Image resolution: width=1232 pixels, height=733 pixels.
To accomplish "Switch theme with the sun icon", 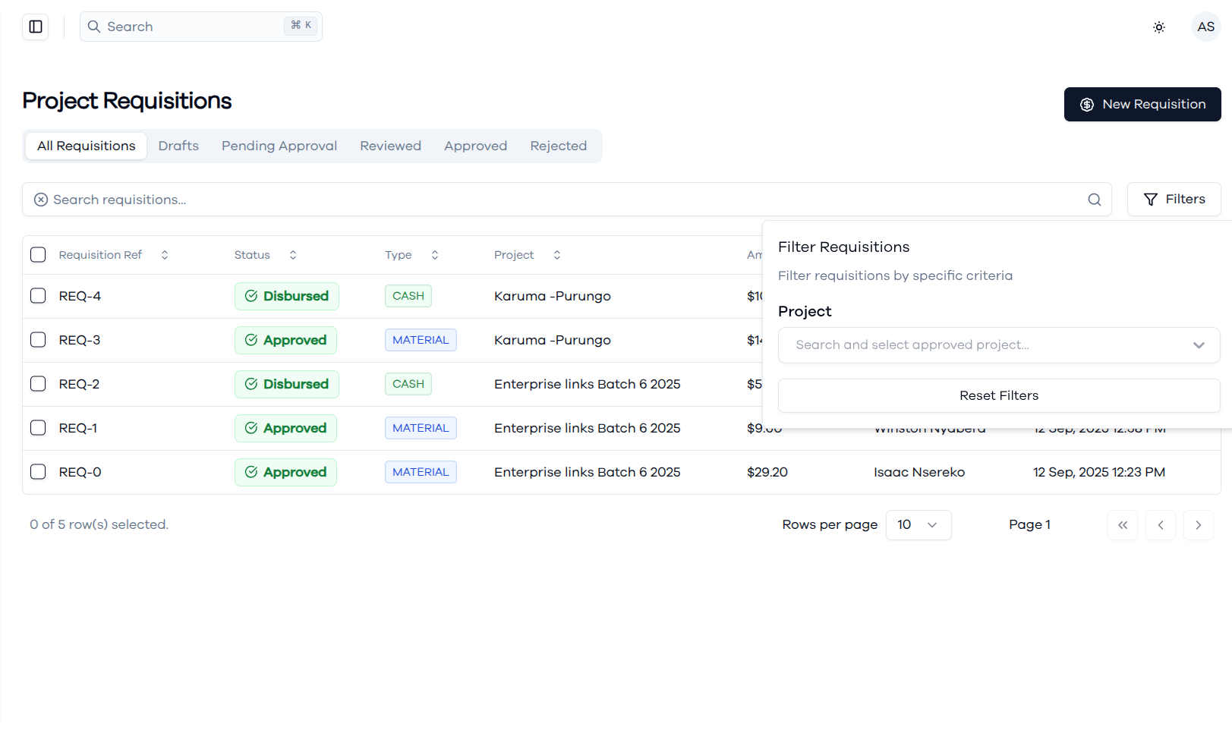I will (1159, 27).
